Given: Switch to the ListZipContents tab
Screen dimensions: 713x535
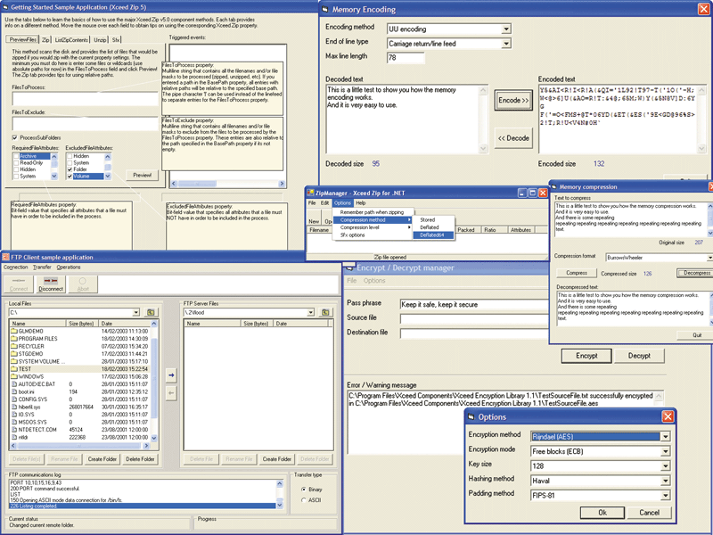Looking at the screenshot, I should coord(71,40).
